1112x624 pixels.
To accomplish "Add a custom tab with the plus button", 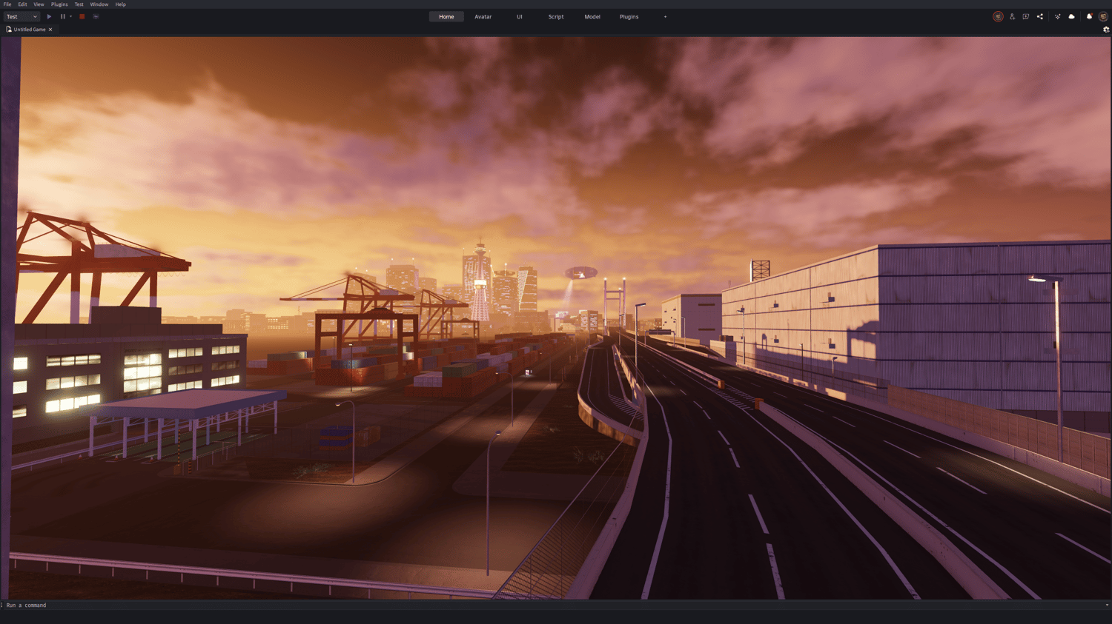I will click(666, 16).
